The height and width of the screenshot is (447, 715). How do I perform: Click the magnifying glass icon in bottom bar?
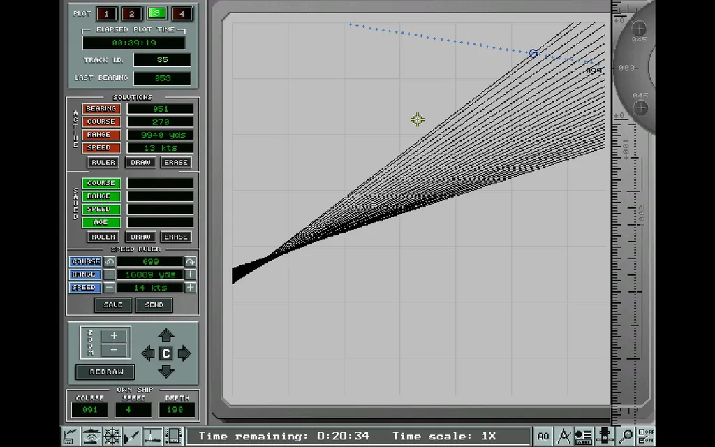coord(626,437)
